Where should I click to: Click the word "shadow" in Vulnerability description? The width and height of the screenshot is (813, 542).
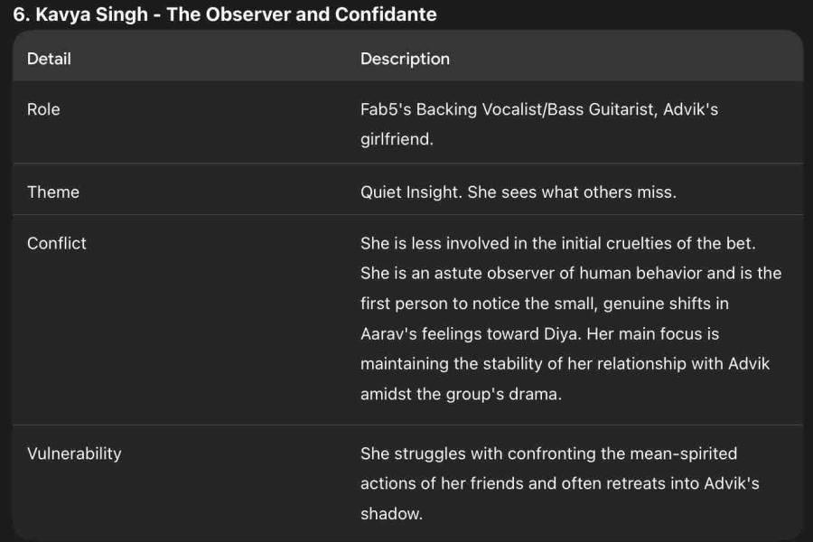click(389, 514)
